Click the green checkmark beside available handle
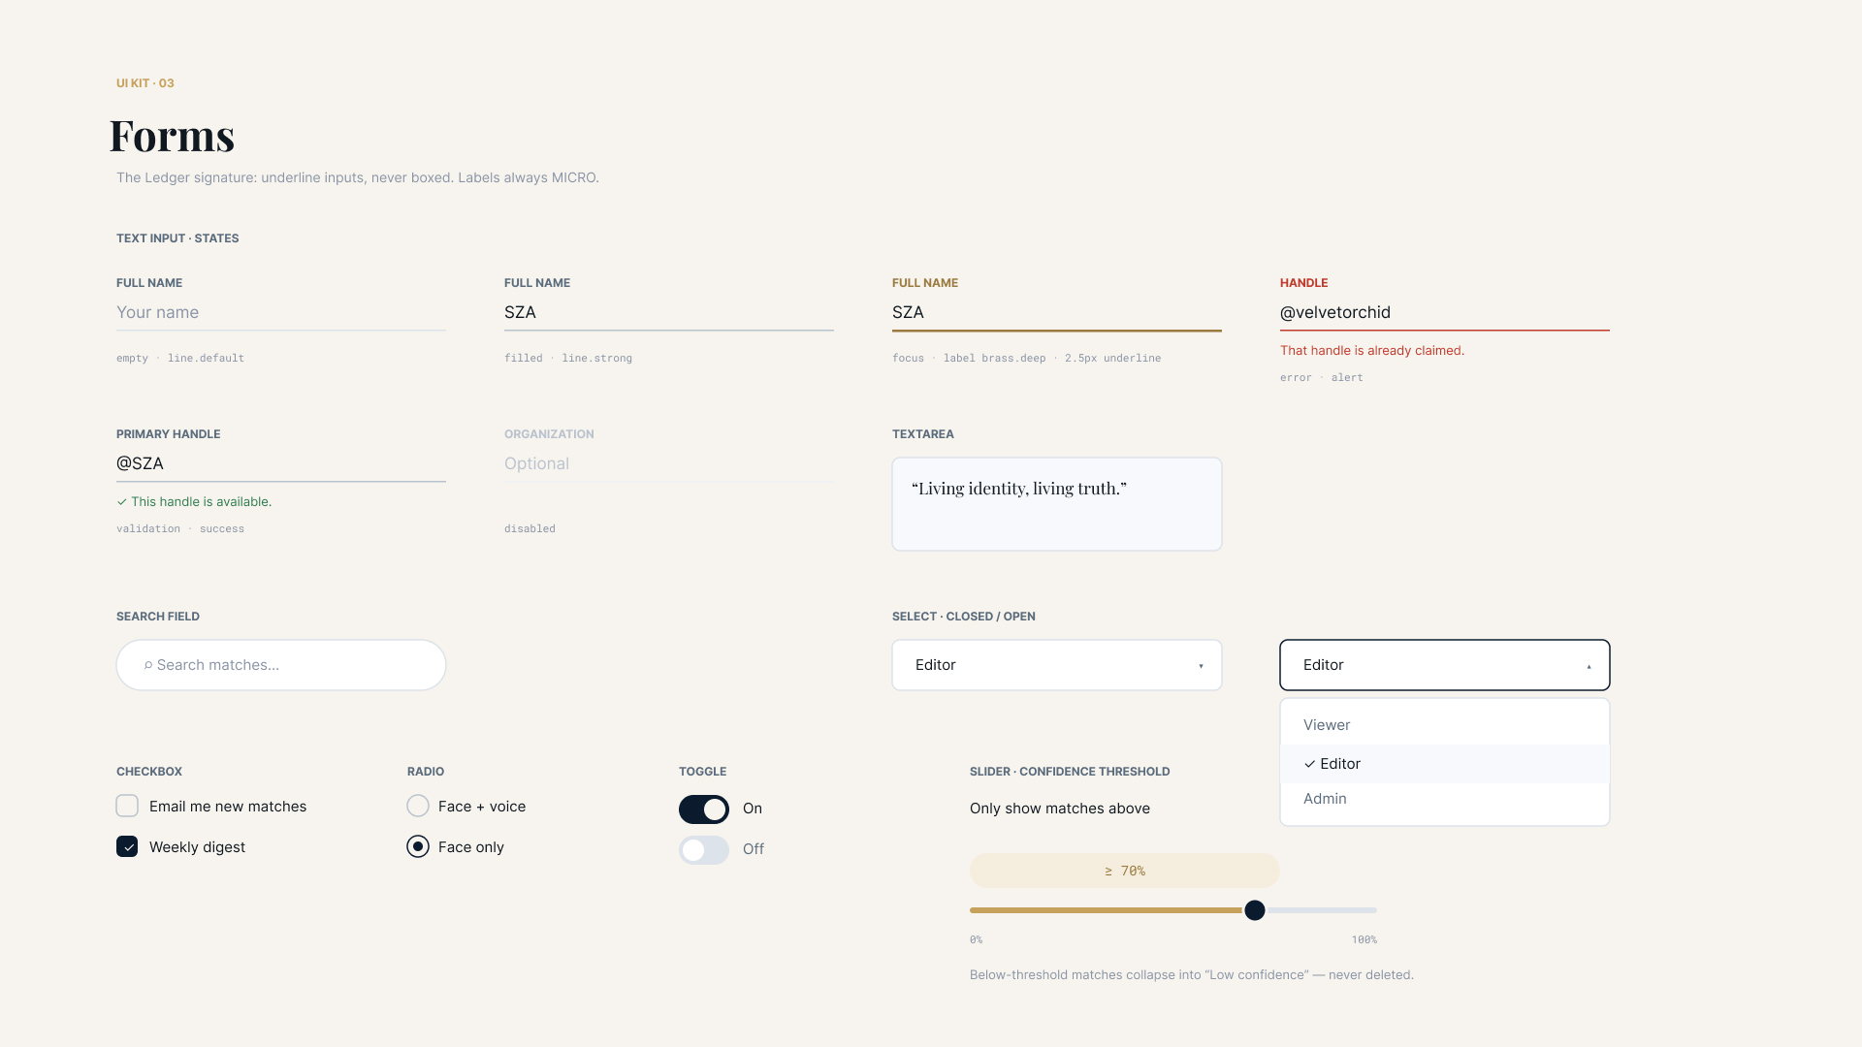Screen dimensions: 1862x1047 point(122,502)
